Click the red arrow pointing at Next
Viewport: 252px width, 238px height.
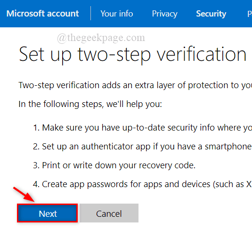coord(24,194)
